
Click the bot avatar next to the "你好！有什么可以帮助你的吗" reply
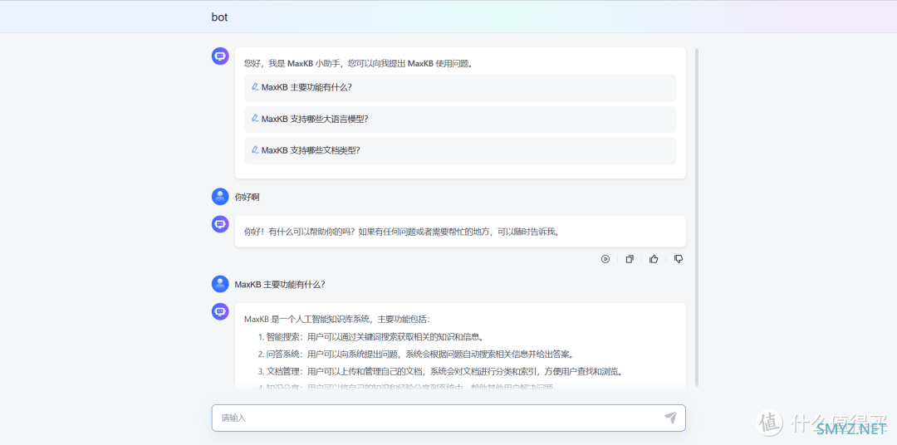coord(220,223)
